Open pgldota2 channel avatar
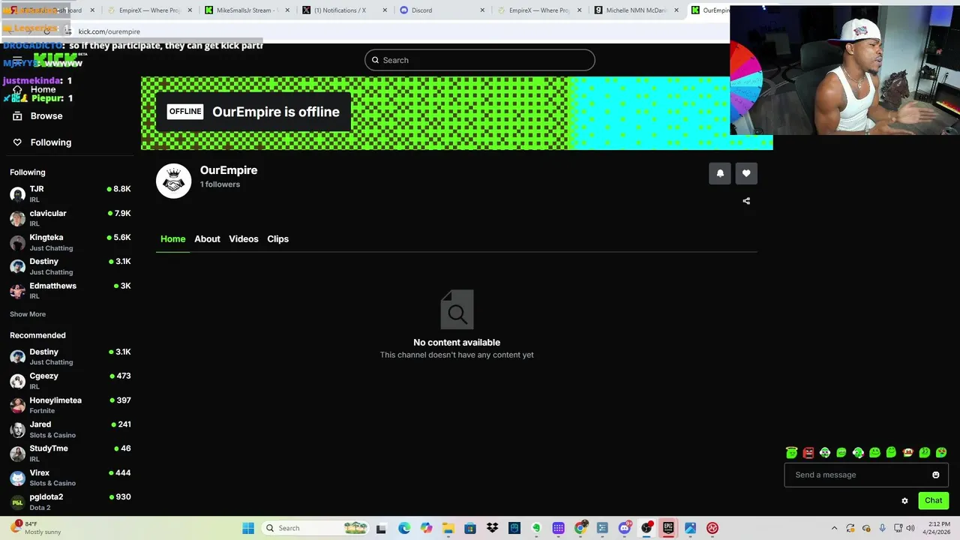 [17, 502]
